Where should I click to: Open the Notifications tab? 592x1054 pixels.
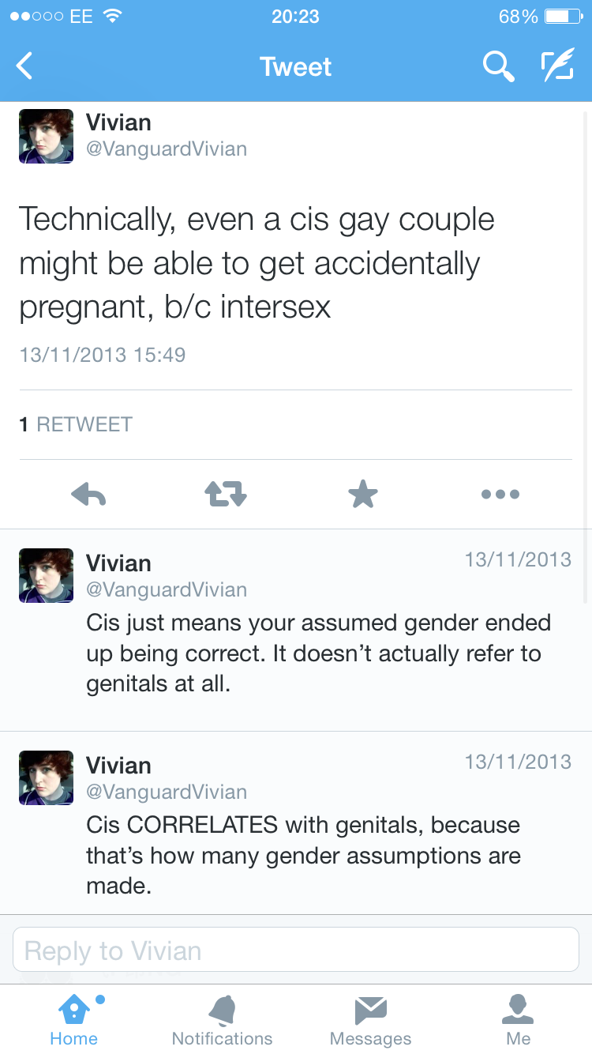222,1020
